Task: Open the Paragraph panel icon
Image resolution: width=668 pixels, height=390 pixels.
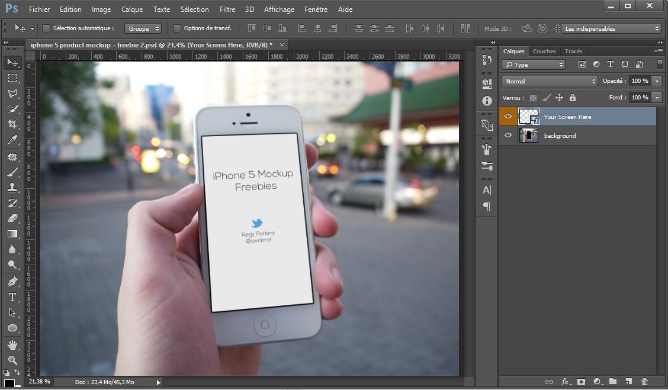Action: (x=487, y=207)
